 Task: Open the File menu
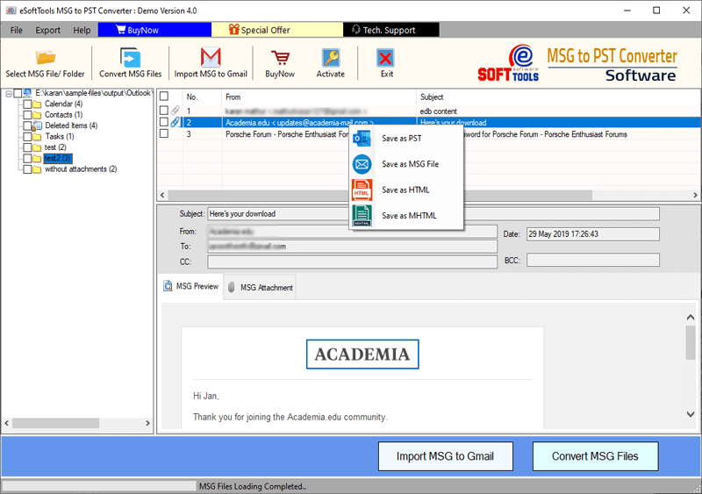(x=16, y=30)
